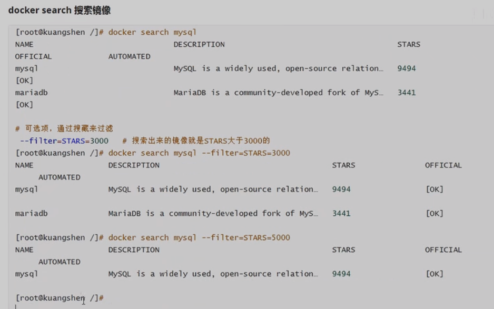Click the command "docker search mysql --filter=STARS=3000"

pyautogui.click(x=199, y=153)
